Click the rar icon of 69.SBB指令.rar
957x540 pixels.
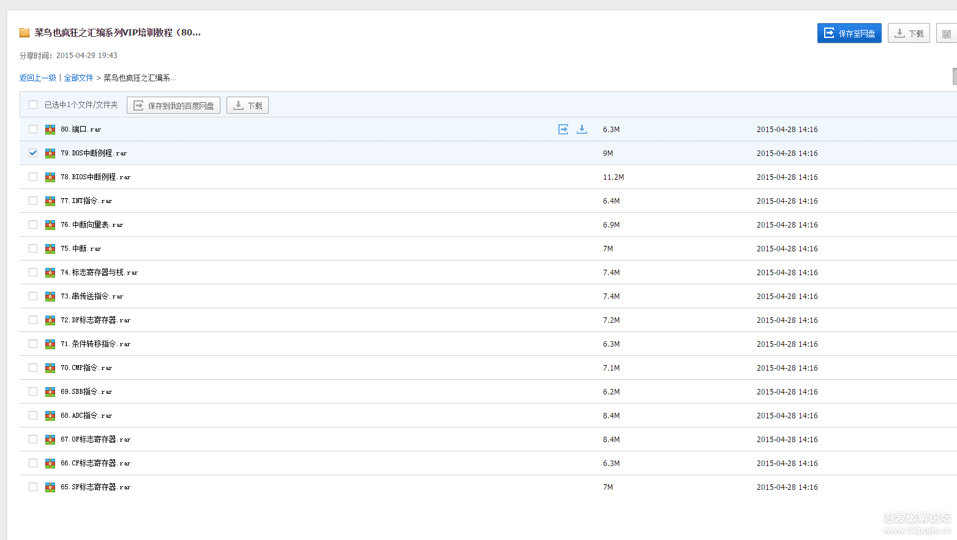[x=50, y=392]
